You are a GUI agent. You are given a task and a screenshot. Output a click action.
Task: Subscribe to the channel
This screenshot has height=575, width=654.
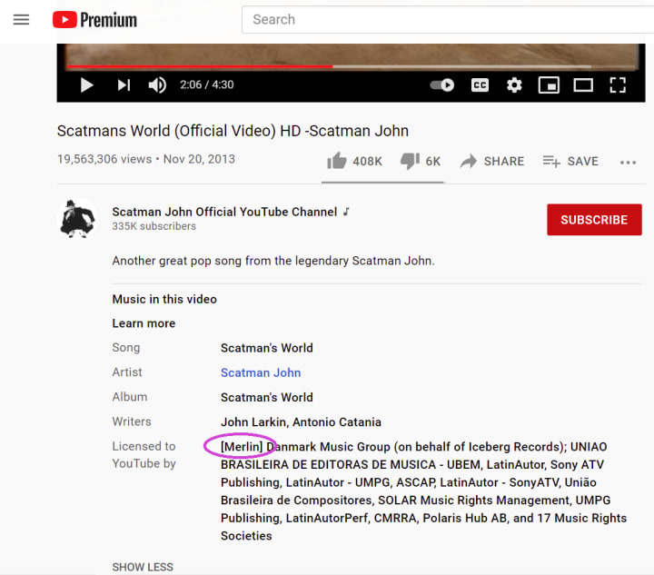(x=594, y=220)
